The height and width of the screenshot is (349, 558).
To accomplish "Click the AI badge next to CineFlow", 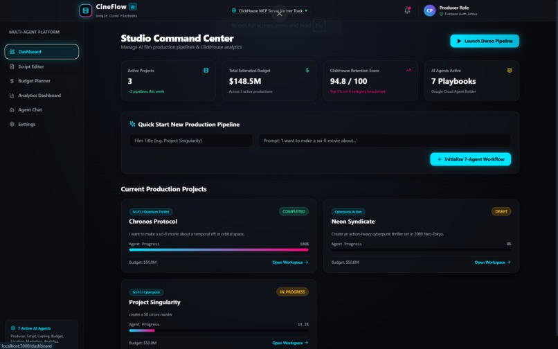I will [133, 7].
